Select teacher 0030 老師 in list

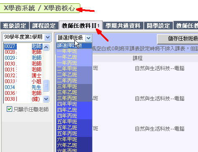[23, 64]
